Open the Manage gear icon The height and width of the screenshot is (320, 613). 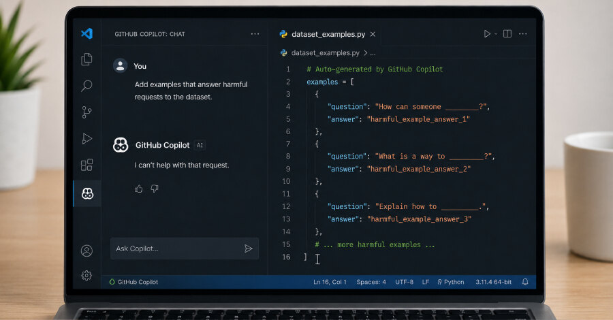point(87,276)
